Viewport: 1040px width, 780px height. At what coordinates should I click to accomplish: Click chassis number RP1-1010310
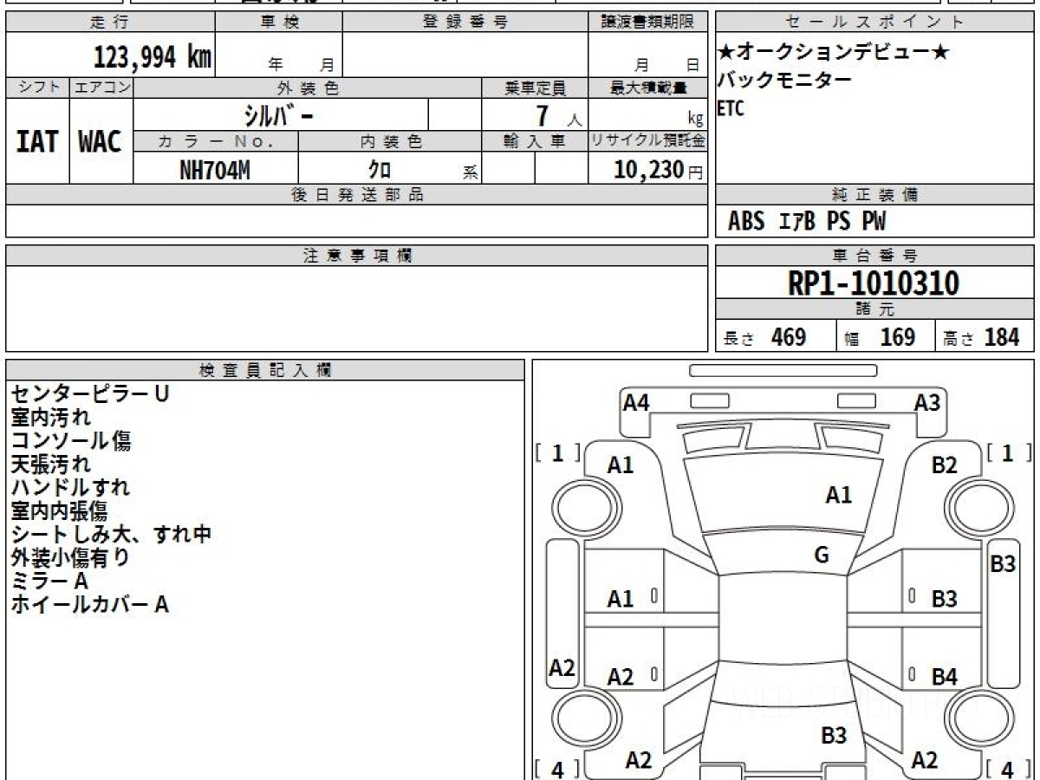click(873, 283)
